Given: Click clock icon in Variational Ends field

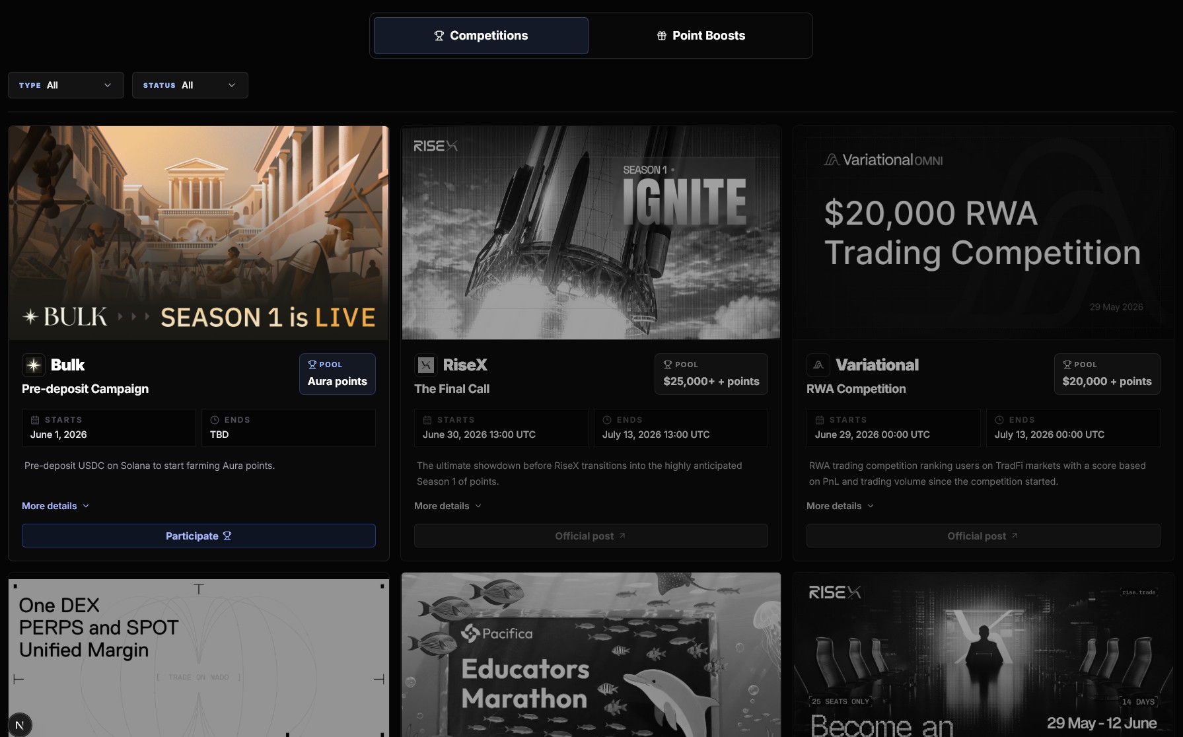Looking at the screenshot, I should point(999,420).
